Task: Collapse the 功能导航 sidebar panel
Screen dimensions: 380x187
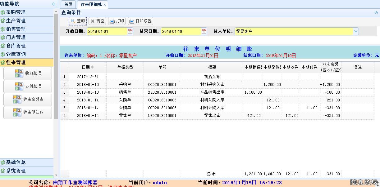Action: (x=53, y=4)
